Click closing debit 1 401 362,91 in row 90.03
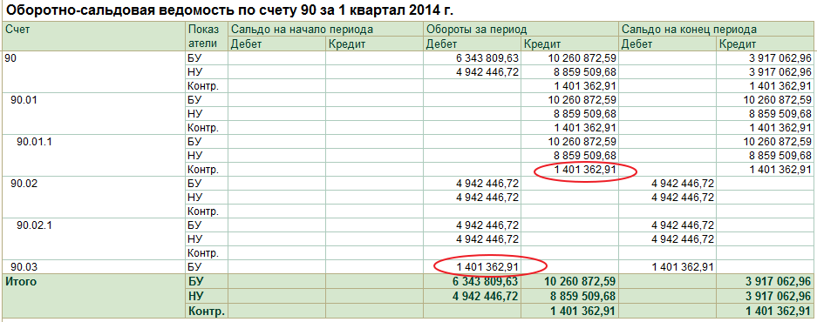817x322 pixels. [x=682, y=267]
